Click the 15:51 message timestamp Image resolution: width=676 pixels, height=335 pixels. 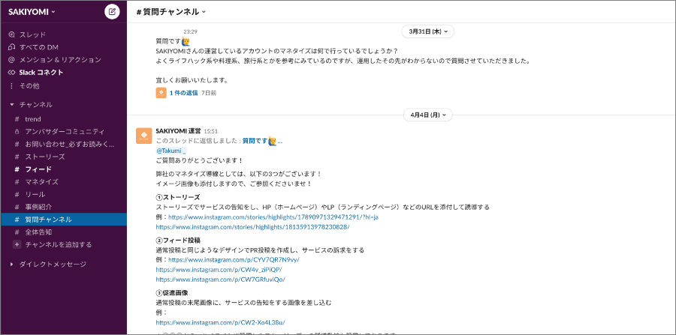(x=211, y=131)
